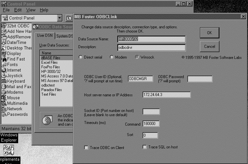The image size is (248, 164).
Task: Click the Control Panel title bar icon
Action: click(x=4, y=4)
